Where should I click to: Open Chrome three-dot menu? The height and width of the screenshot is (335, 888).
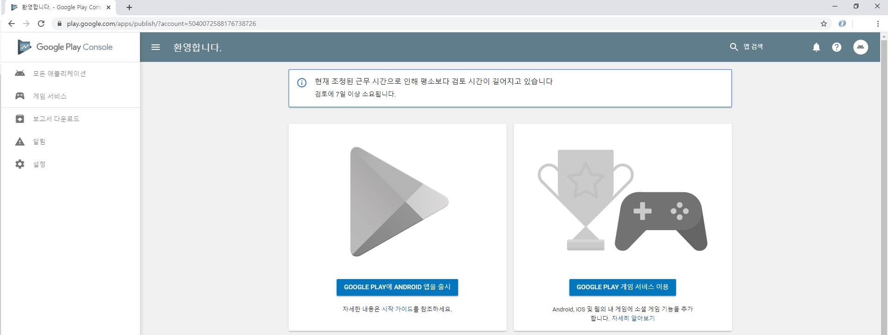(878, 24)
